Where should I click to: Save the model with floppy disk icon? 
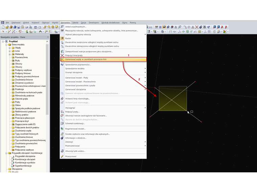(19, 27)
